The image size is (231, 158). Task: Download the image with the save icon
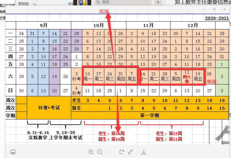pyautogui.click(x=144, y=152)
